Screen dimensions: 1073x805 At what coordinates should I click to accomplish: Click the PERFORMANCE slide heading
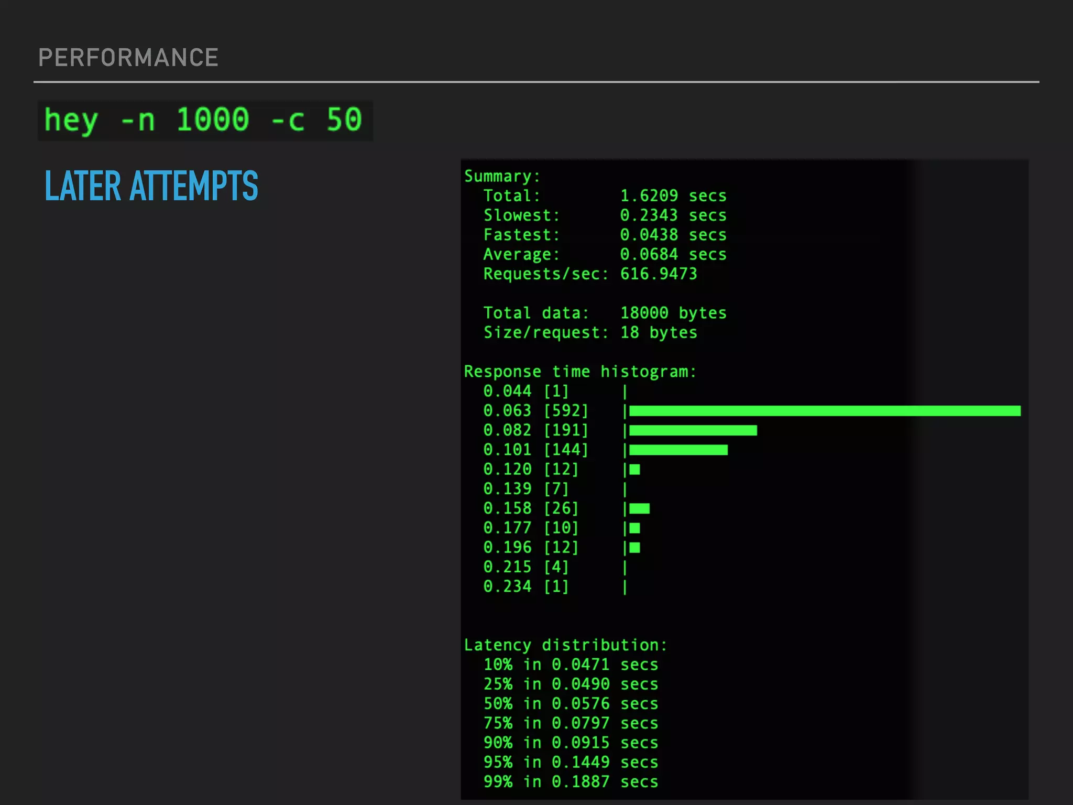tap(128, 58)
